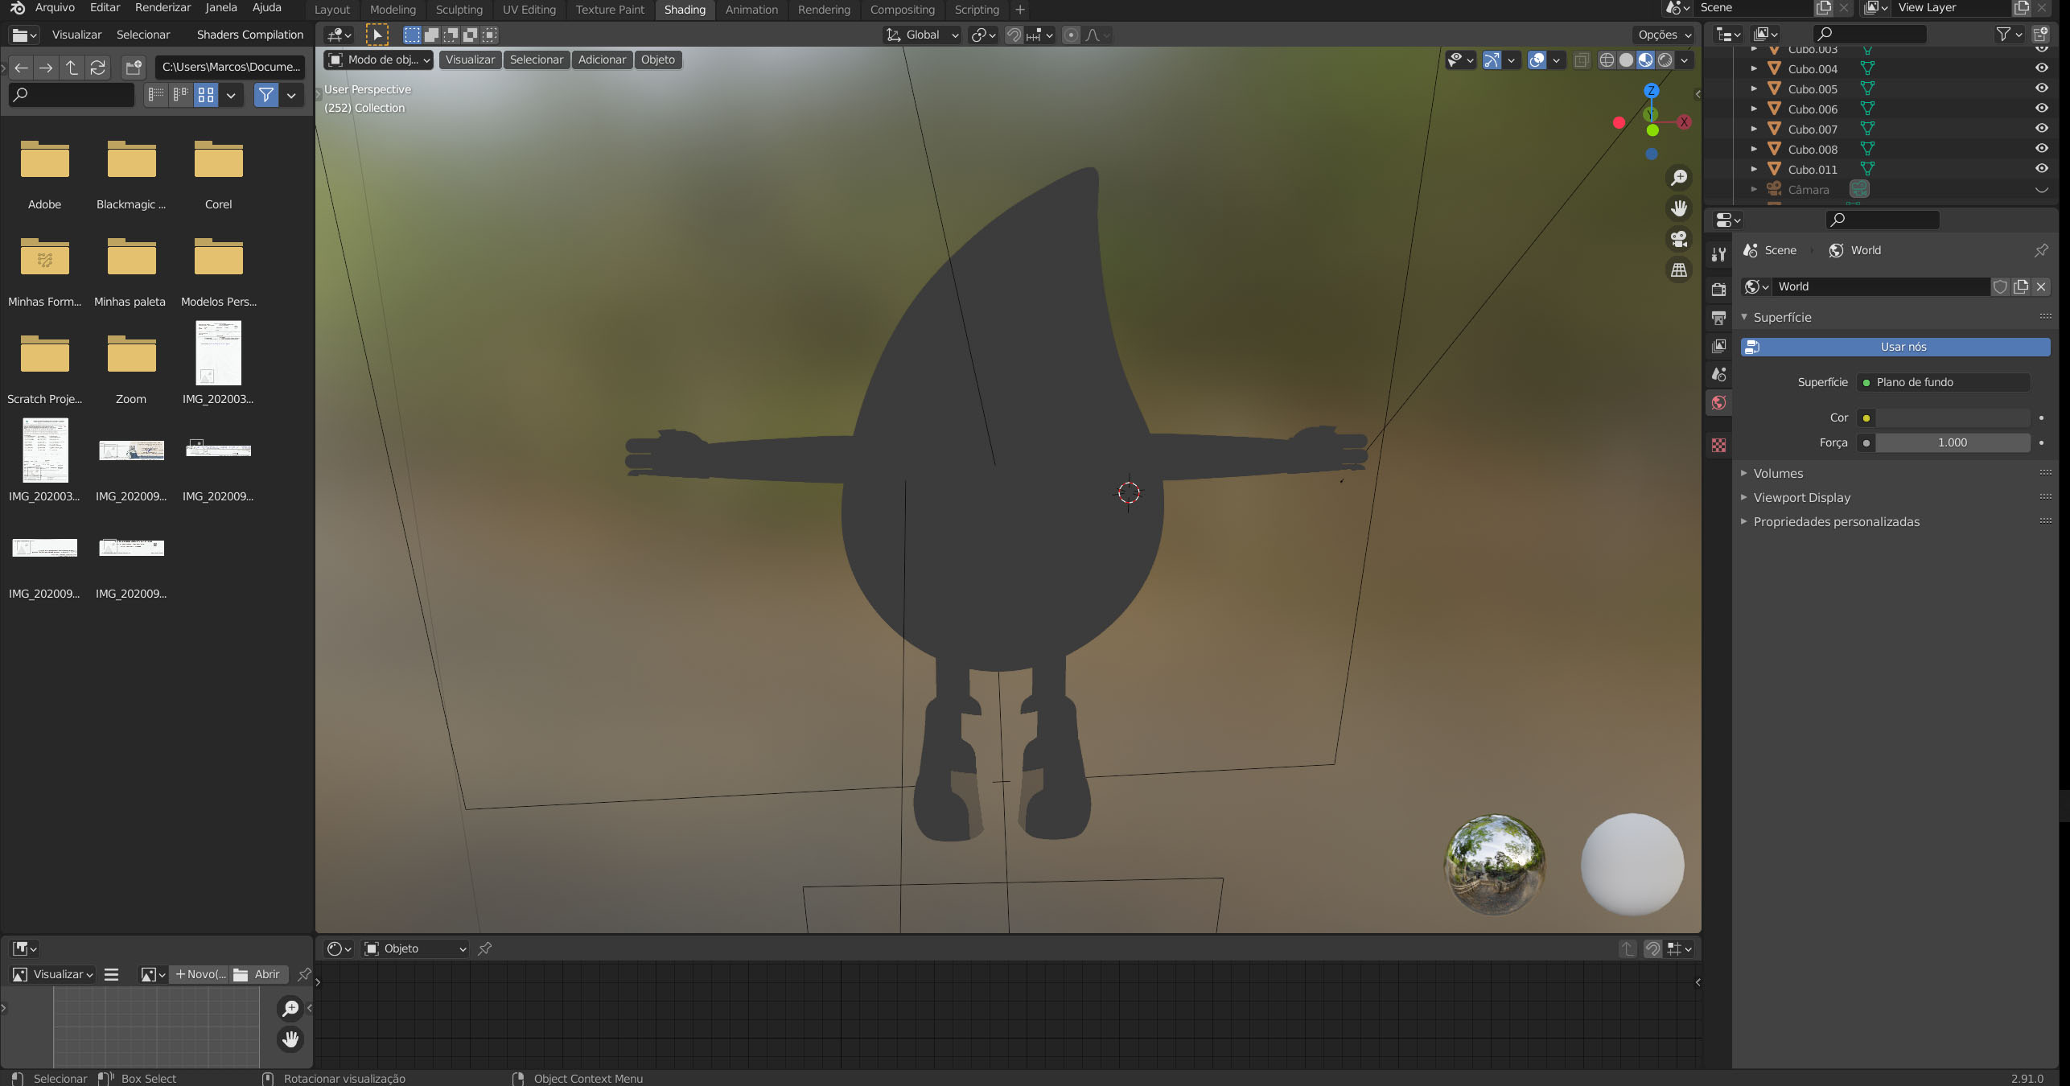
Task: Go to parent directory arrow icon
Action: tap(72, 68)
